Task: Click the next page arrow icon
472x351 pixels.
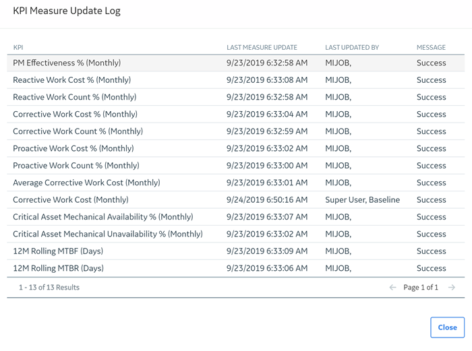Action: pos(452,288)
